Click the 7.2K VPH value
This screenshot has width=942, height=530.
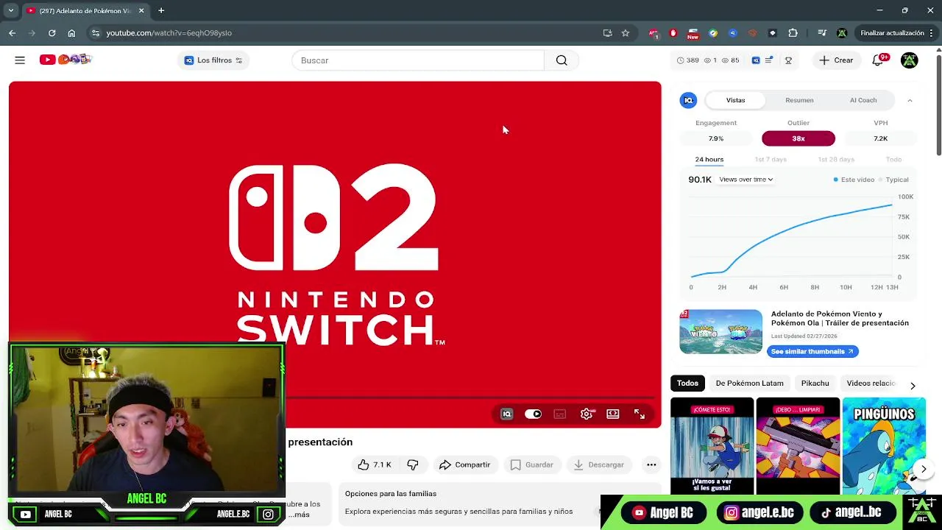pos(881,138)
